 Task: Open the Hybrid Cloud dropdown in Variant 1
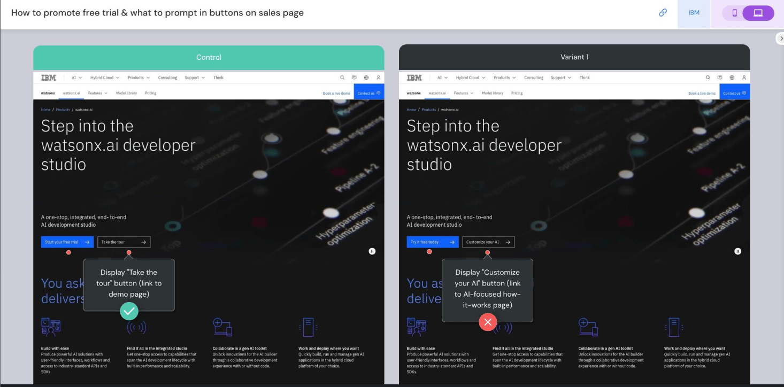470,78
